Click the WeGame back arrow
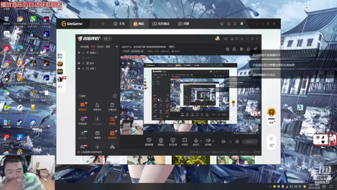Viewport: 337px width, 190px height. coord(96,24)
